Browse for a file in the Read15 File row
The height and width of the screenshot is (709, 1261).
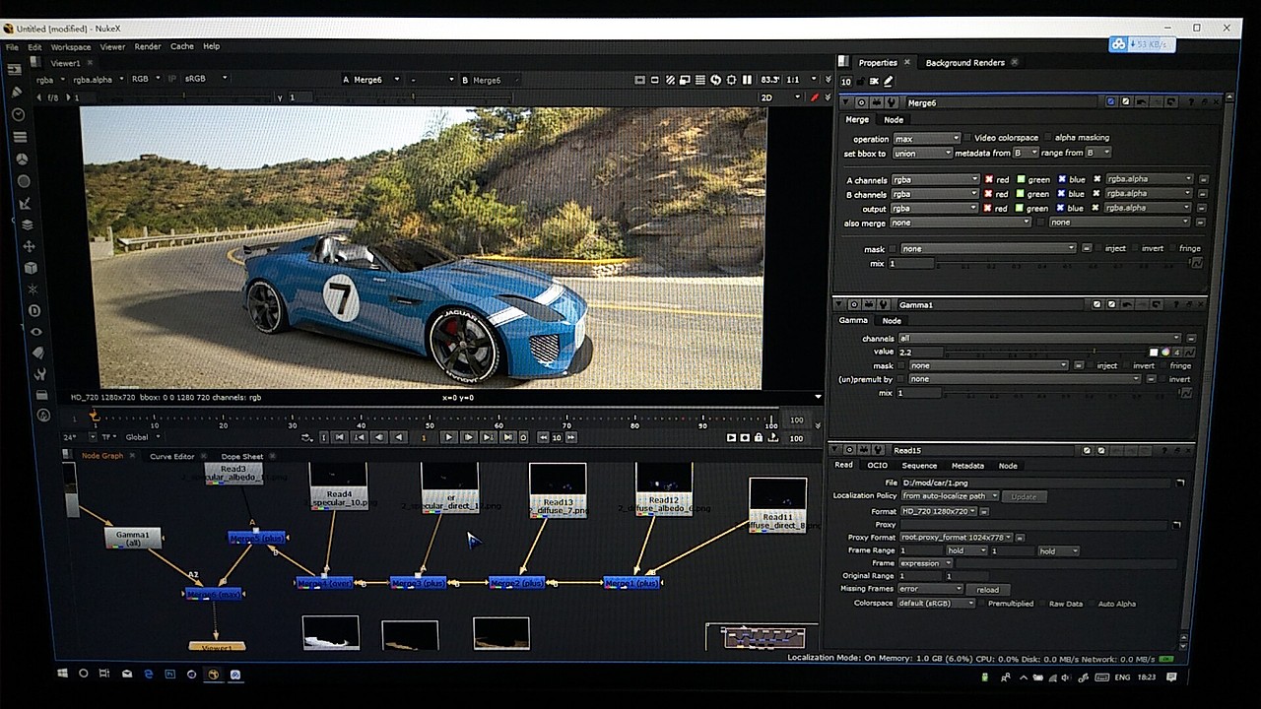(x=1179, y=483)
